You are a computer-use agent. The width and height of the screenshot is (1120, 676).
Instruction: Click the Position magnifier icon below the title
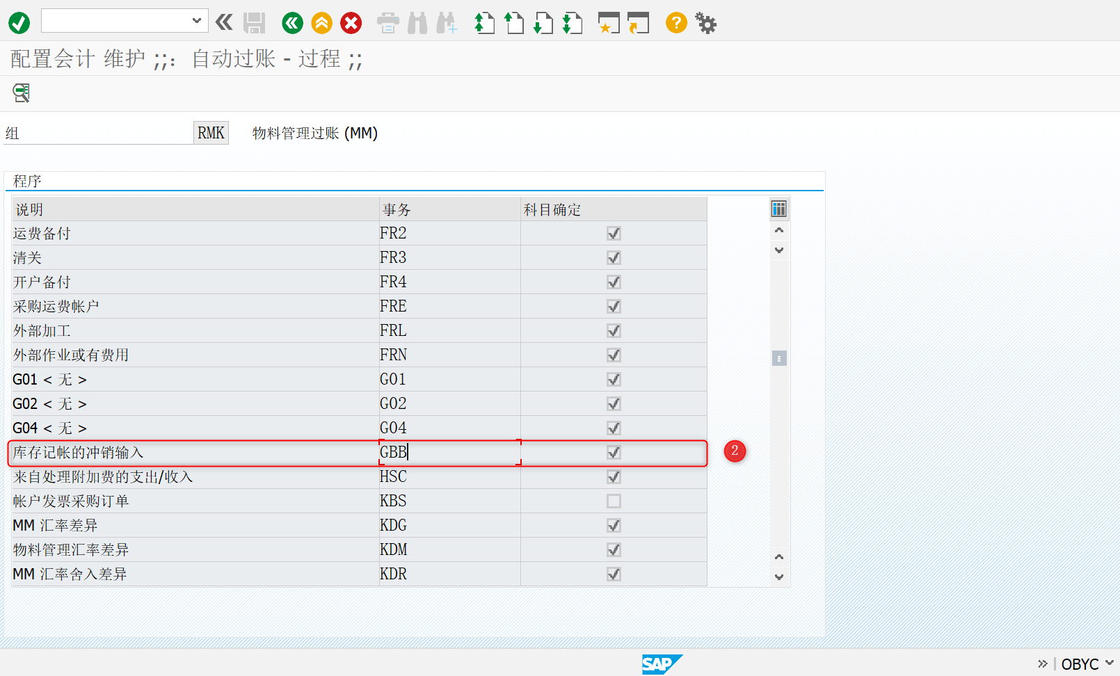tap(20, 92)
